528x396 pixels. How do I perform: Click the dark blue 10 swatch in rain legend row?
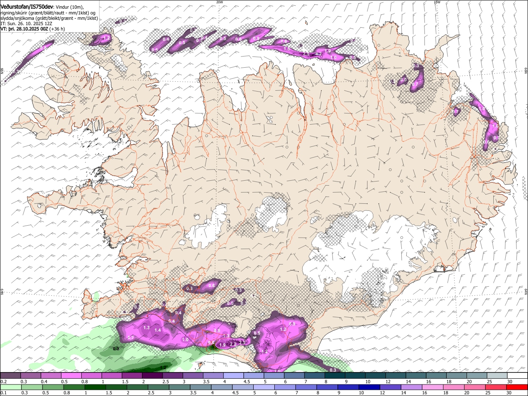pyautogui.click(x=369, y=387)
